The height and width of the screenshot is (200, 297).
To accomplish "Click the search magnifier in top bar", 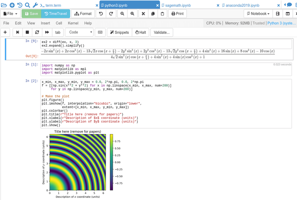I will tap(27, 5).
